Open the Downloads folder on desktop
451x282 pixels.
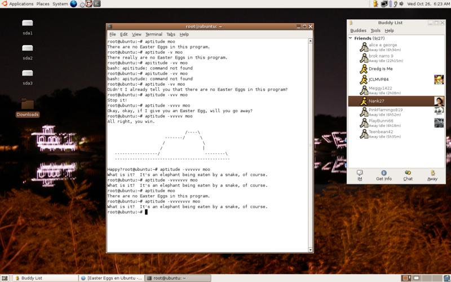(27, 107)
